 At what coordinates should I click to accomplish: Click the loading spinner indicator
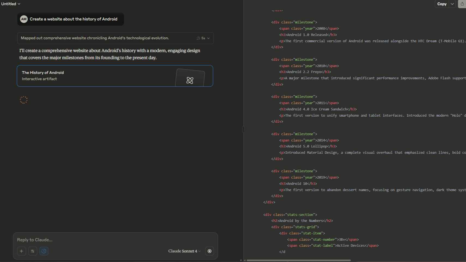pos(24,100)
